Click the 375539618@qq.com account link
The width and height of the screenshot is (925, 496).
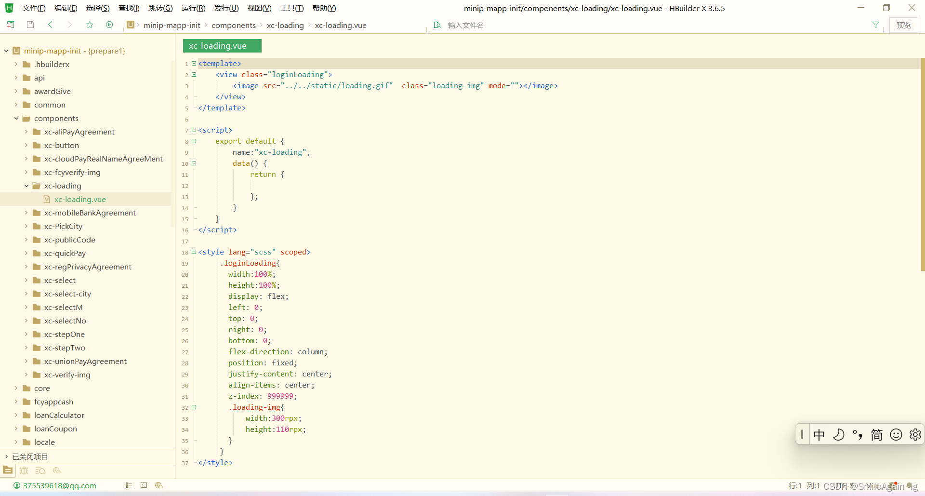(x=60, y=485)
